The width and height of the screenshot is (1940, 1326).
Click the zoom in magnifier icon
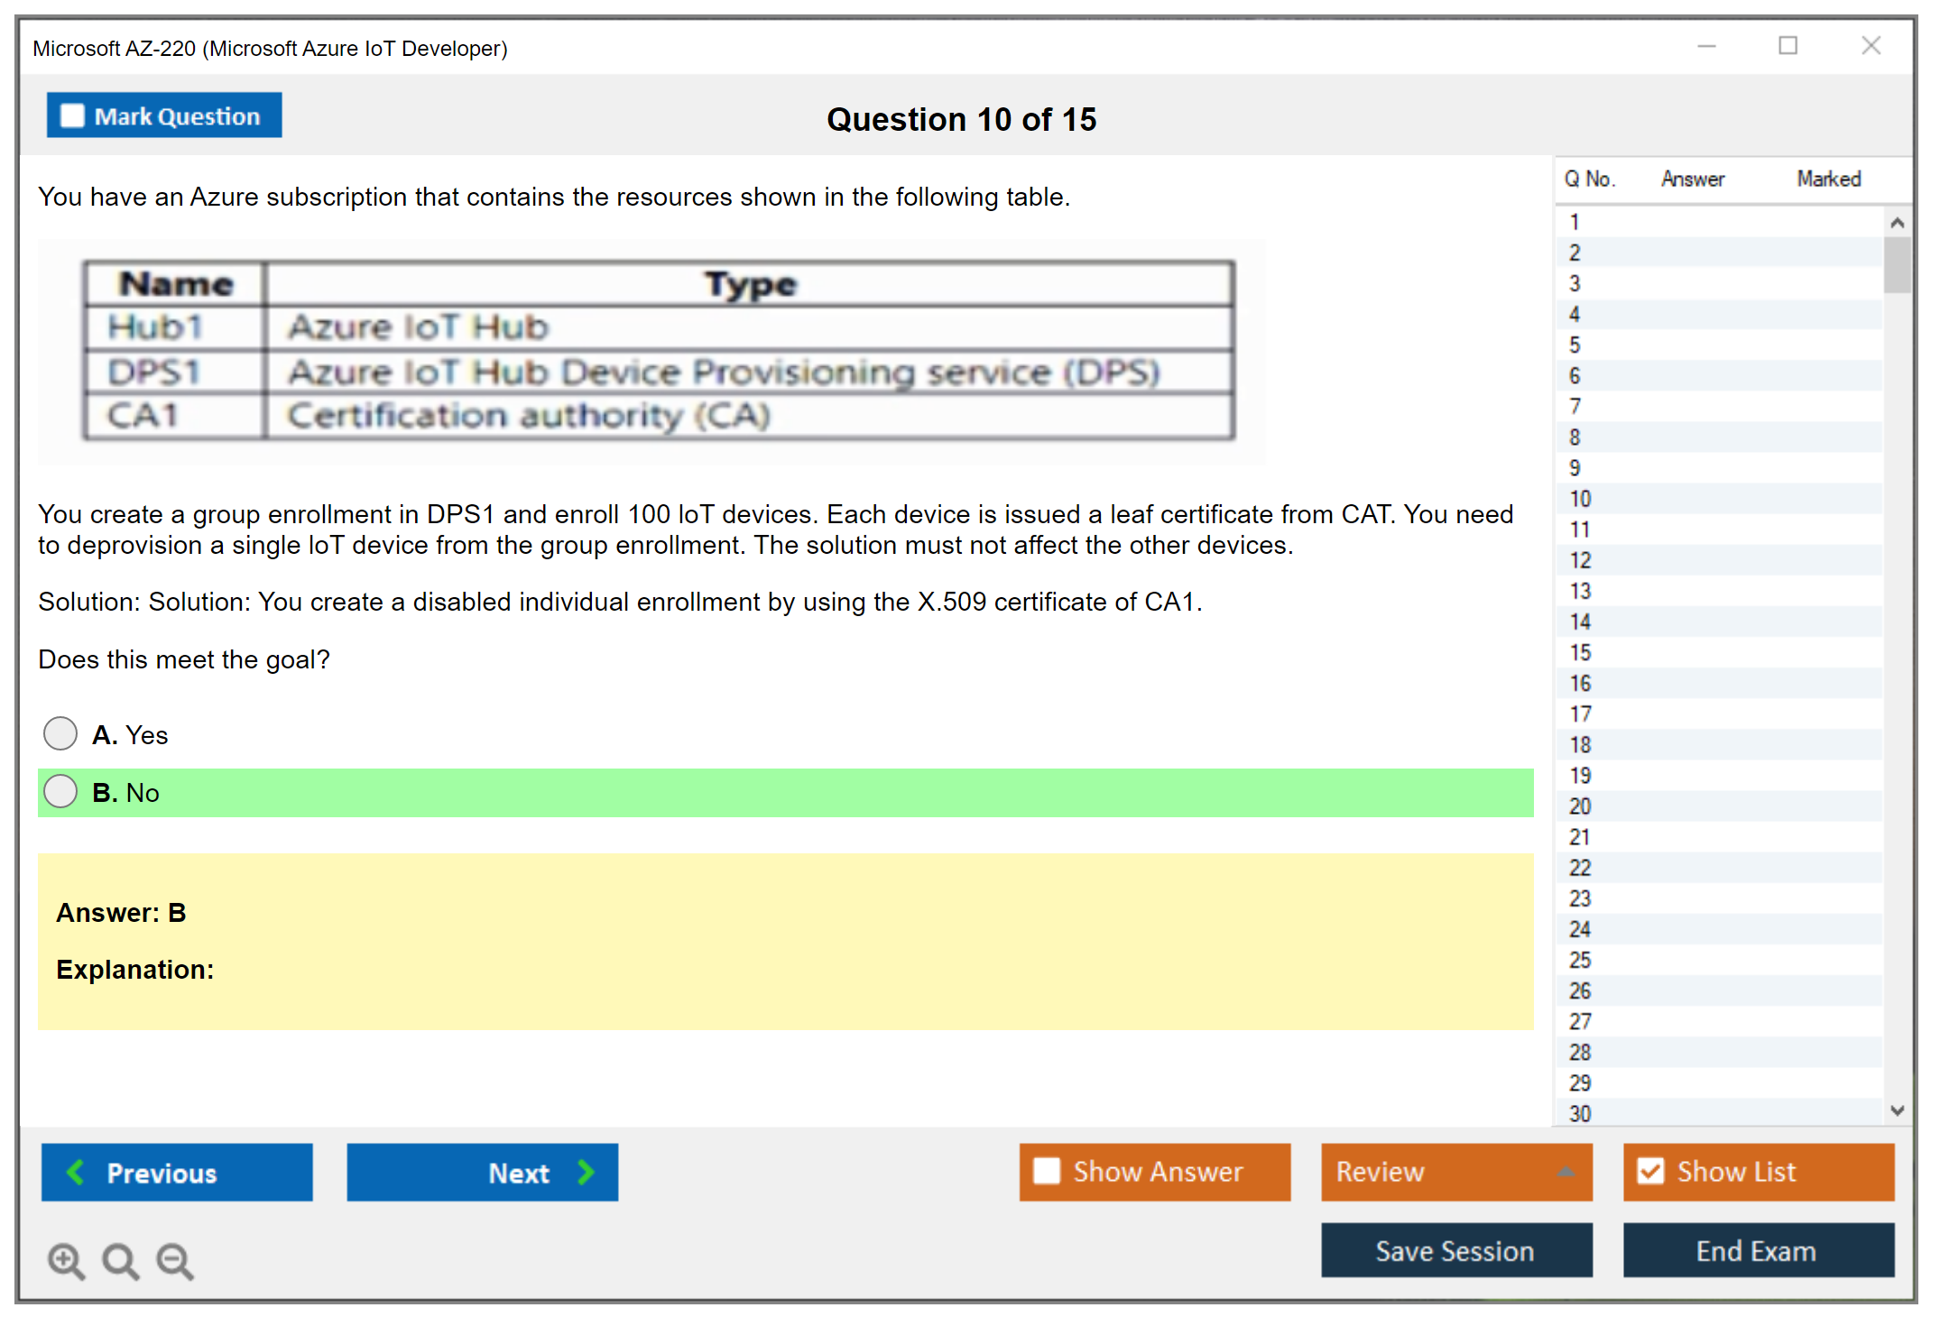coord(66,1260)
